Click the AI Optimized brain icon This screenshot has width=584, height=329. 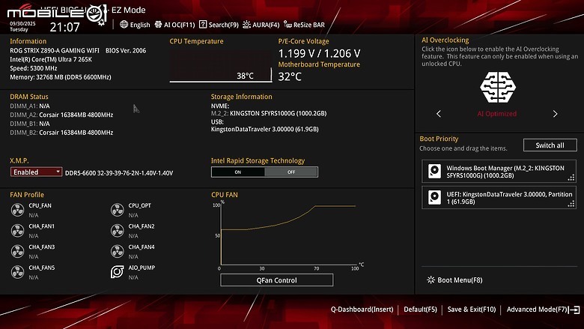coord(498,87)
